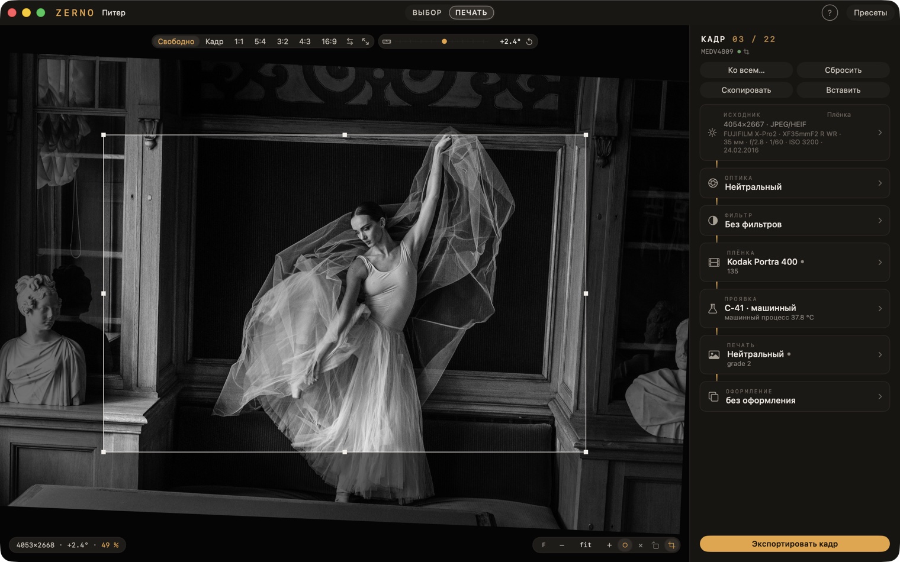Expand the Плёнка Kodak Portra 400 section
The image size is (900, 562).
(795, 262)
